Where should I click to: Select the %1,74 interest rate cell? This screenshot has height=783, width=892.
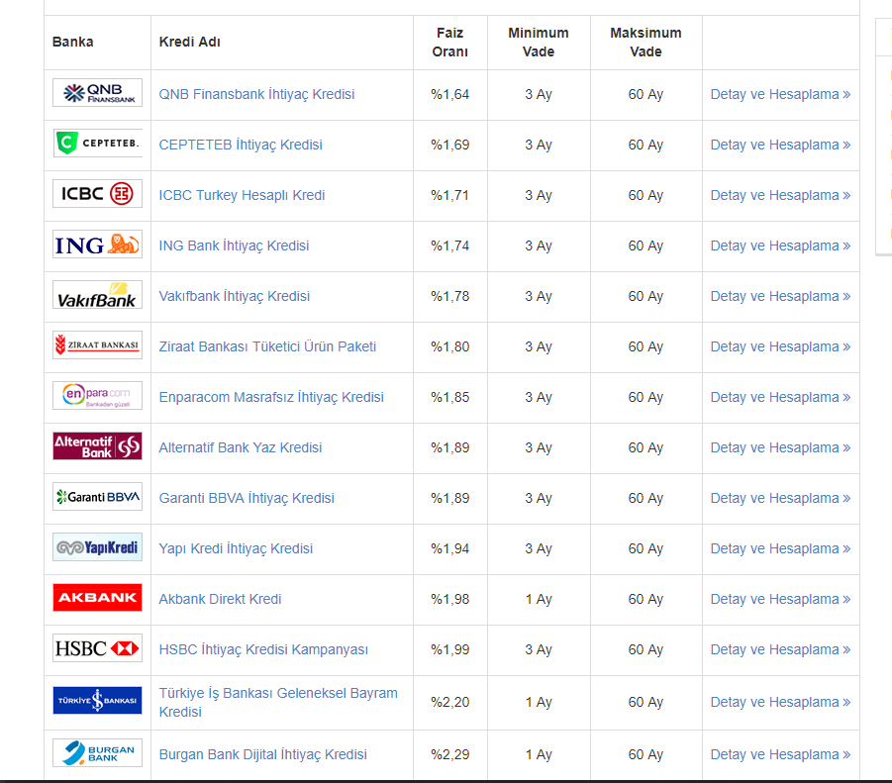point(450,245)
